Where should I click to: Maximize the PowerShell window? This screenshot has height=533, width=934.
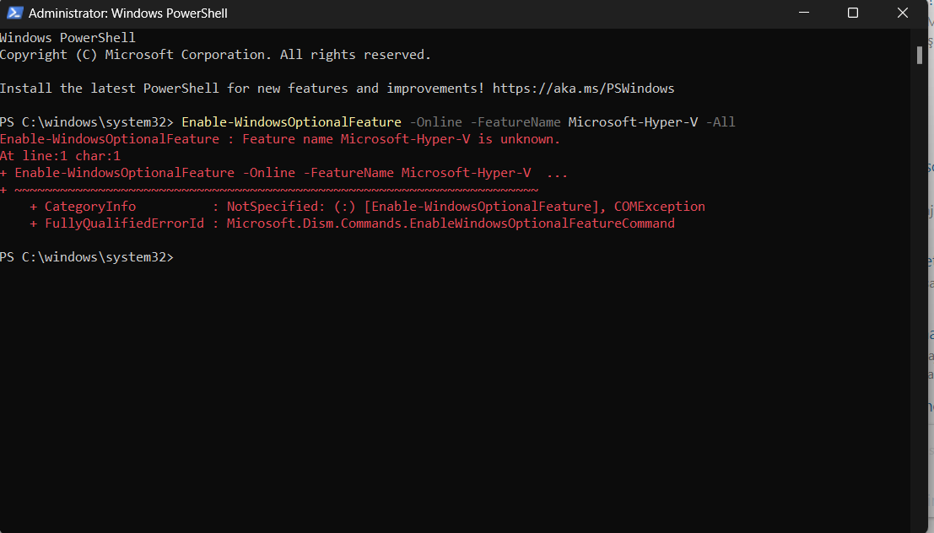pyautogui.click(x=853, y=13)
